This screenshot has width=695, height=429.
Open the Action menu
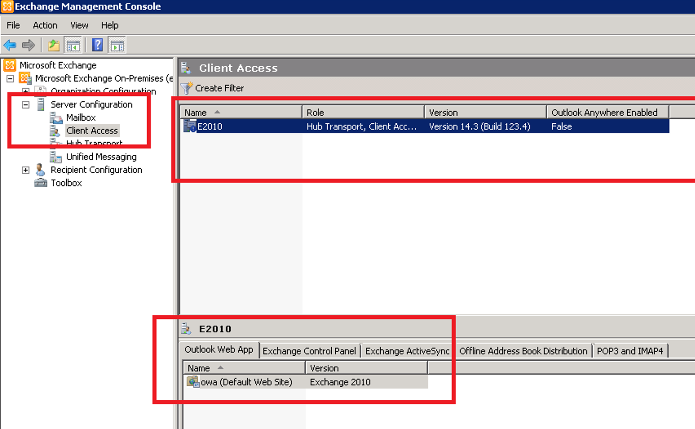click(45, 25)
